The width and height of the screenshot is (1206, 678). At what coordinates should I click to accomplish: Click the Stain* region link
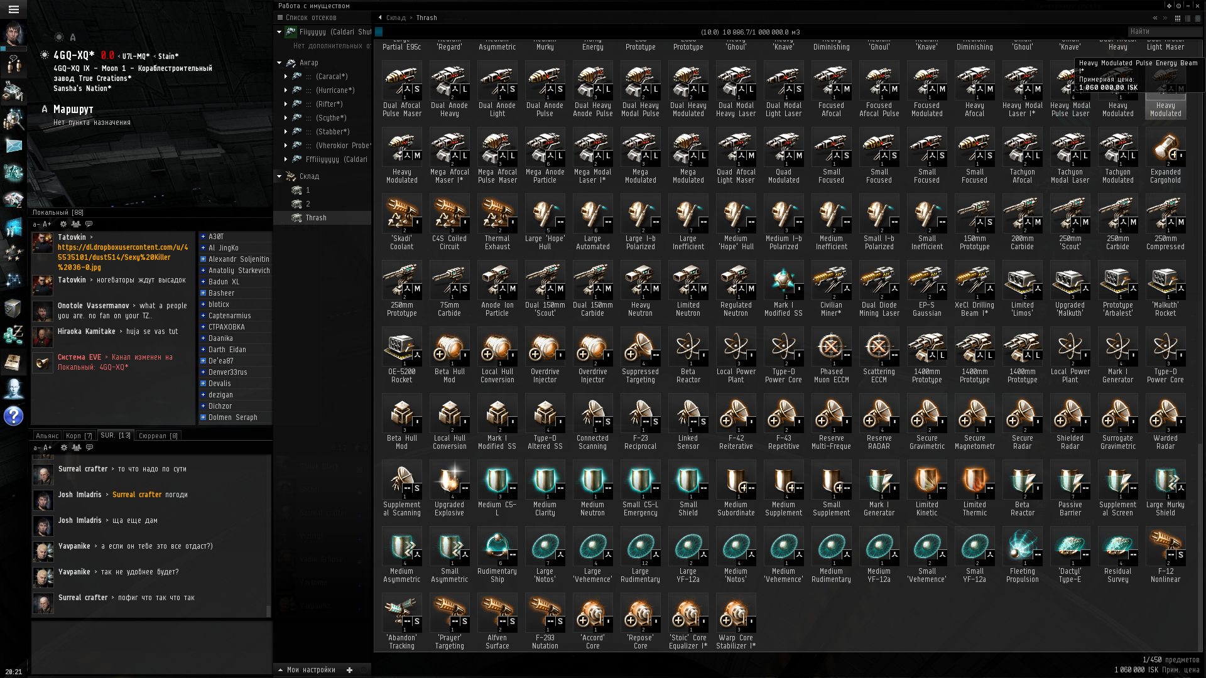point(168,56)
